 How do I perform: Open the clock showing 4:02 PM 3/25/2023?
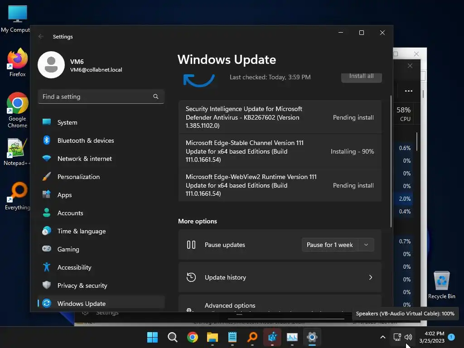[x=432, y=337]
